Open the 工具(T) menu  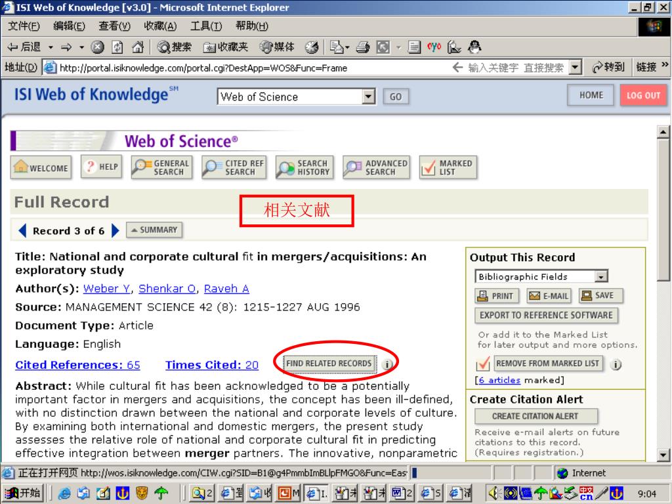[206, 26]
